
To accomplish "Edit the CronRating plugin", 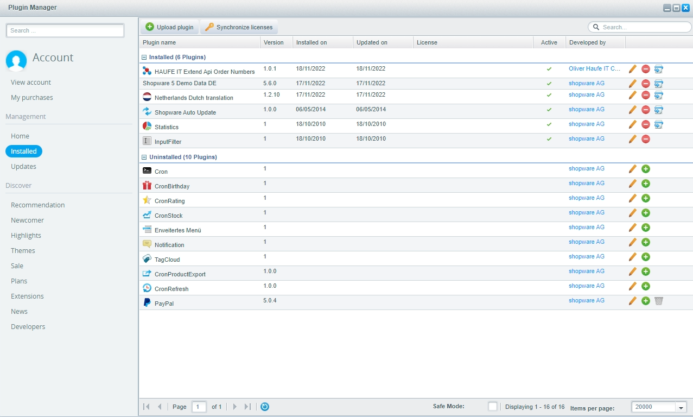I will click(633, 198).
